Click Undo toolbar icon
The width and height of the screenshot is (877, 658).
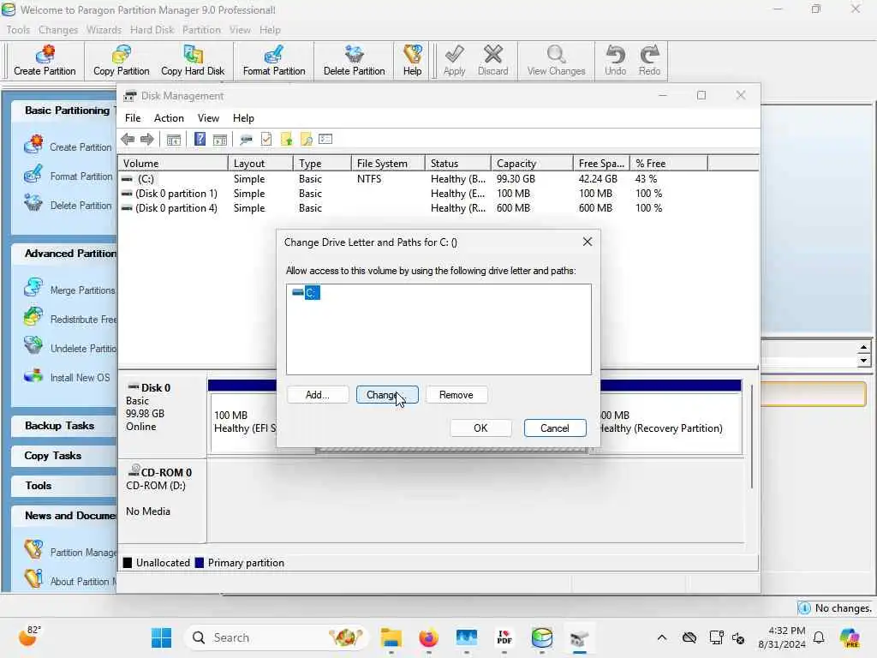[x=615, y=61]
